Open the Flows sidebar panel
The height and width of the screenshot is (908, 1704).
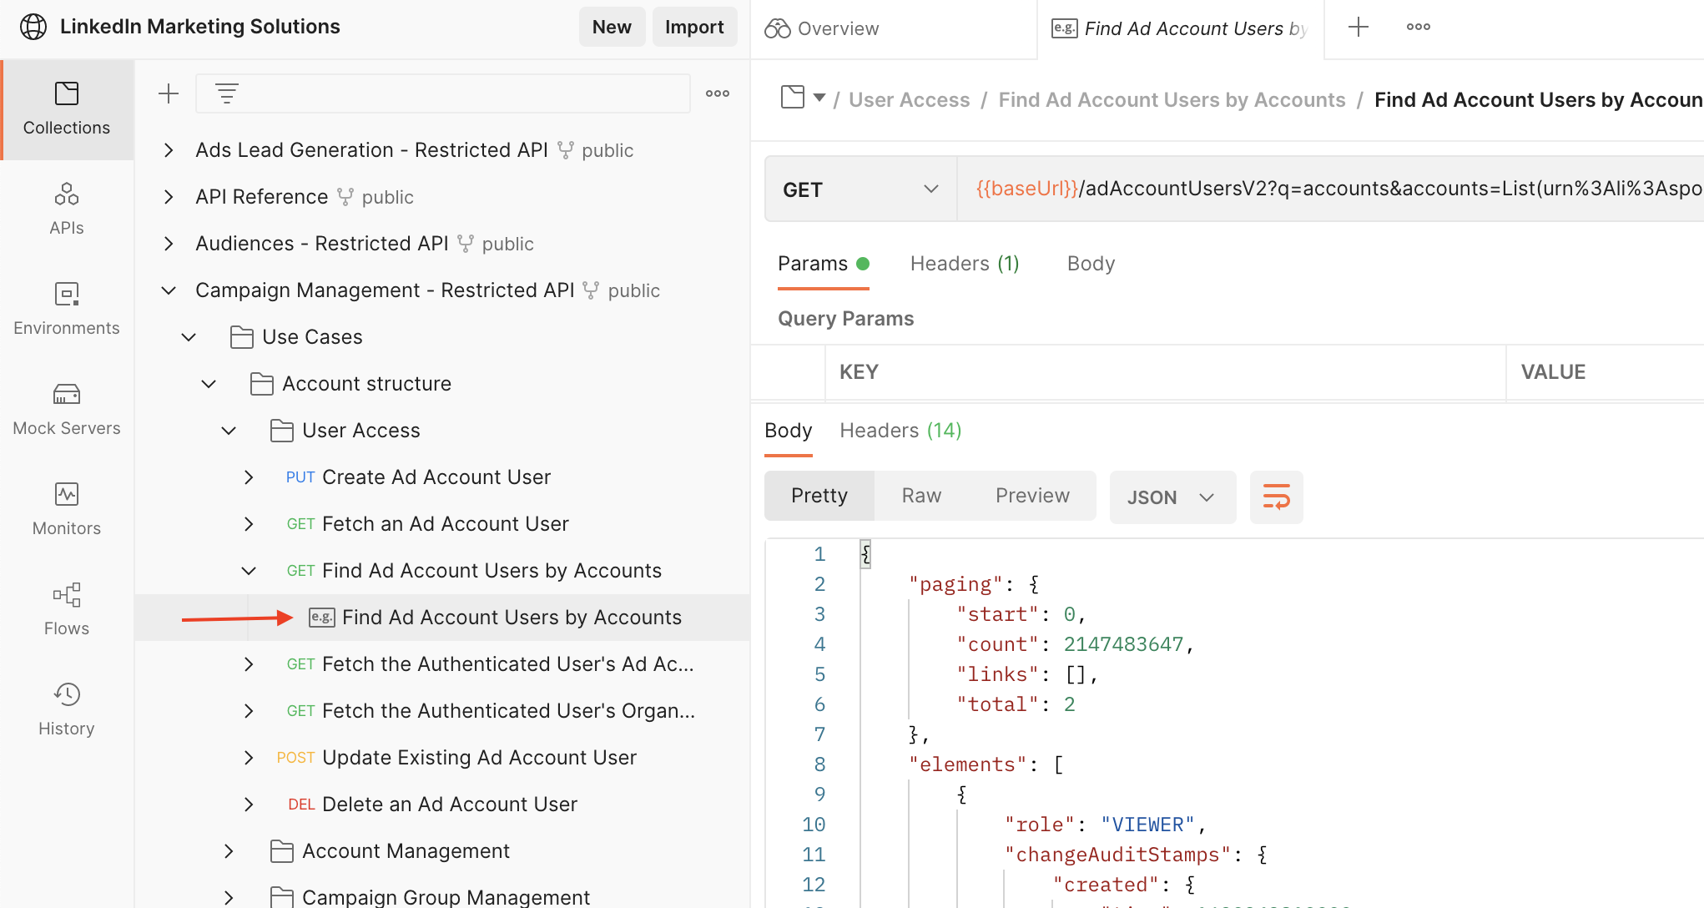pos(67,610)
